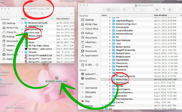Sort by Name column in Macintosh HD window
Image resolution: width=182 pixels, height=112 pixels.
tap(126, 15)
